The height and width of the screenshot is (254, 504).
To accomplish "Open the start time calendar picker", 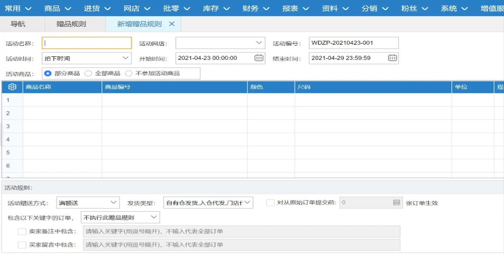I will (x=259, y=58).
